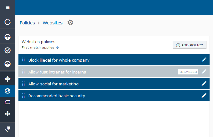Go to Policies in the breadcrumb
Image resolution: width=213 pixels, height=137 pixels.
click(27, 23)
